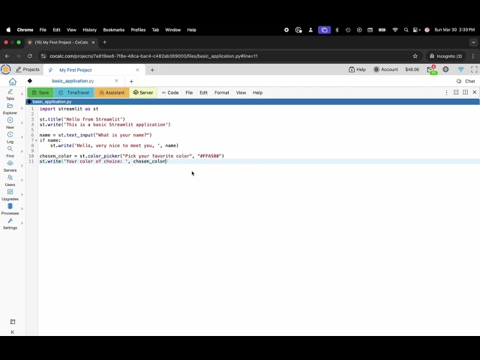This screenshot has height=360, width=480.
Task: Open the Find panel in sidebar
Action: [10, 151]
